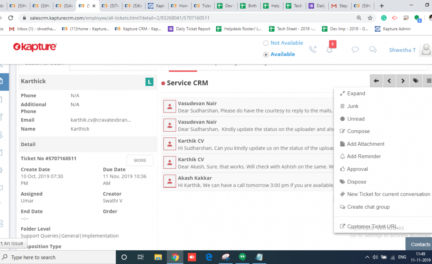Open the single chat bubble icon
The image size is (432, 264).
coord(355,50)
